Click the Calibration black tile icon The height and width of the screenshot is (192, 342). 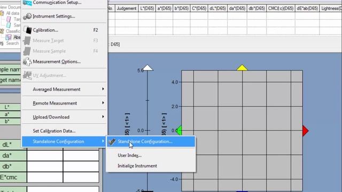(x=28, y=30)
